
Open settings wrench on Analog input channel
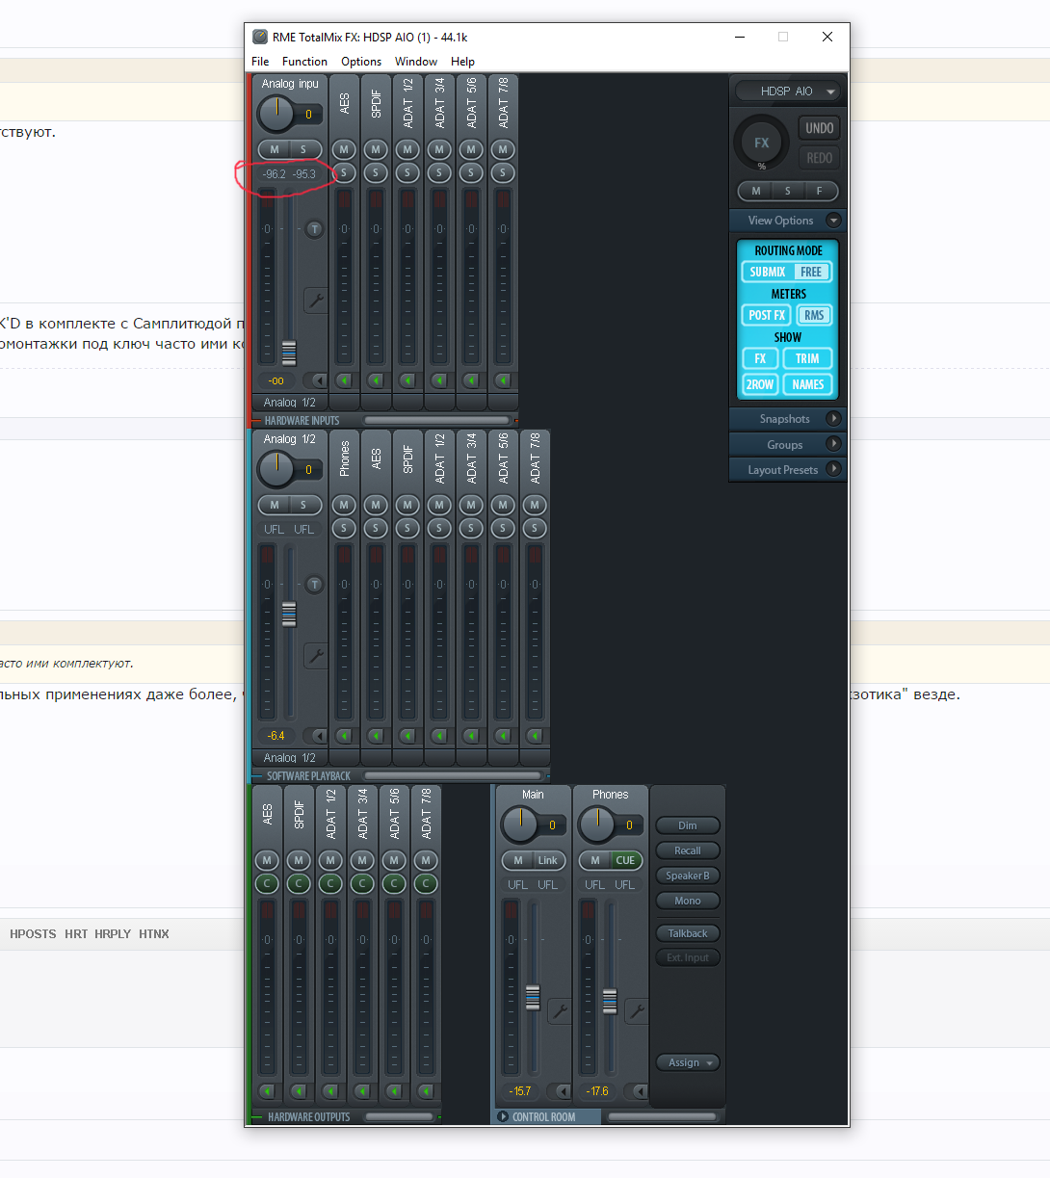point(316,301)
